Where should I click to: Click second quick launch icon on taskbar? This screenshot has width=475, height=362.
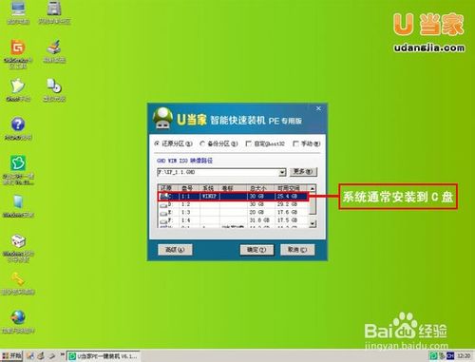click(x=41, y=356)
